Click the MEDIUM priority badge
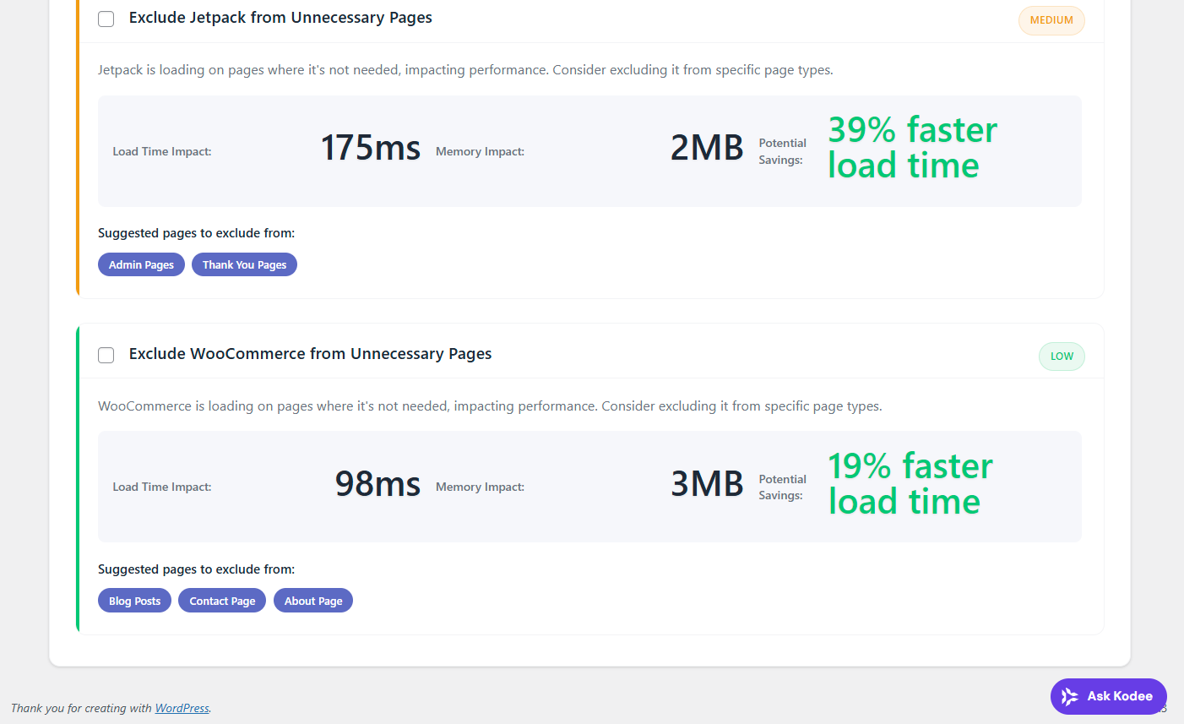This screenshot has width=1184, height=724. coord(1051,20)
